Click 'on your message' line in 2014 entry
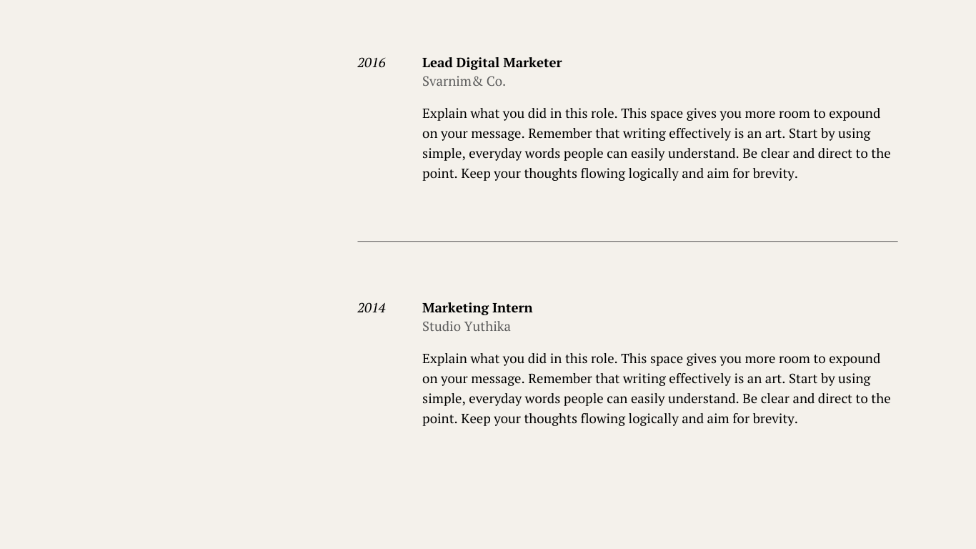The width and height of the screenshot is (976, 549). [646, 379]
